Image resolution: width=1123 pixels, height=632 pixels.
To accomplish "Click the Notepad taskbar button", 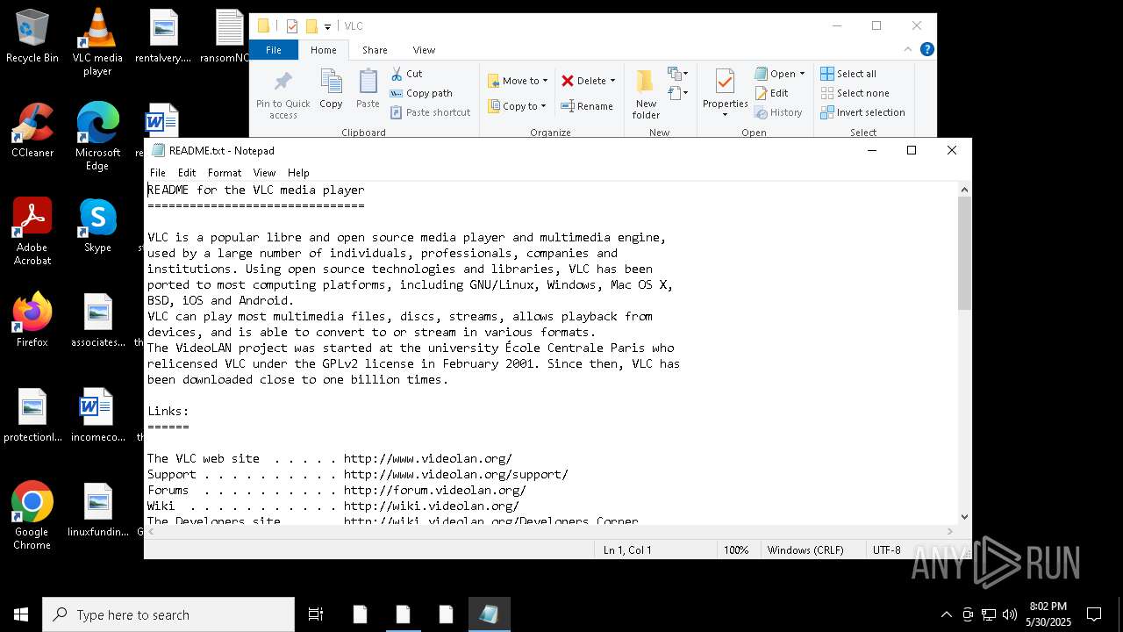I will pos(489,614).
